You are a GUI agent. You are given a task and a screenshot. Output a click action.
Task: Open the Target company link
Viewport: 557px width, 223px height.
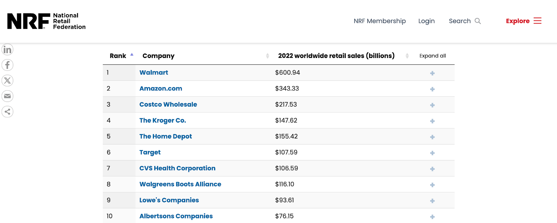click(150, 152)
